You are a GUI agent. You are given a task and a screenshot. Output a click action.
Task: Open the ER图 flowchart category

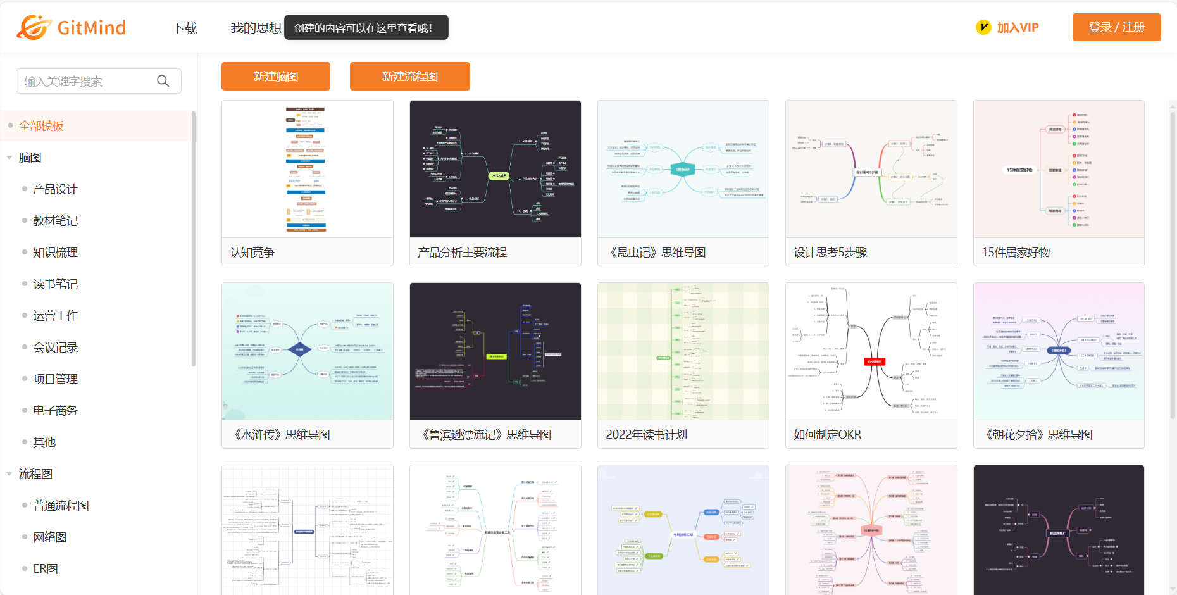pos(46,569)
